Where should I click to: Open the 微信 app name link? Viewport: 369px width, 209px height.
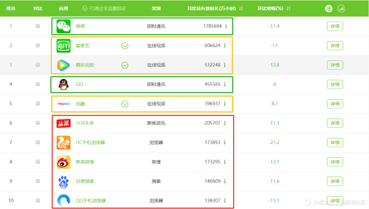pos(80,26)
